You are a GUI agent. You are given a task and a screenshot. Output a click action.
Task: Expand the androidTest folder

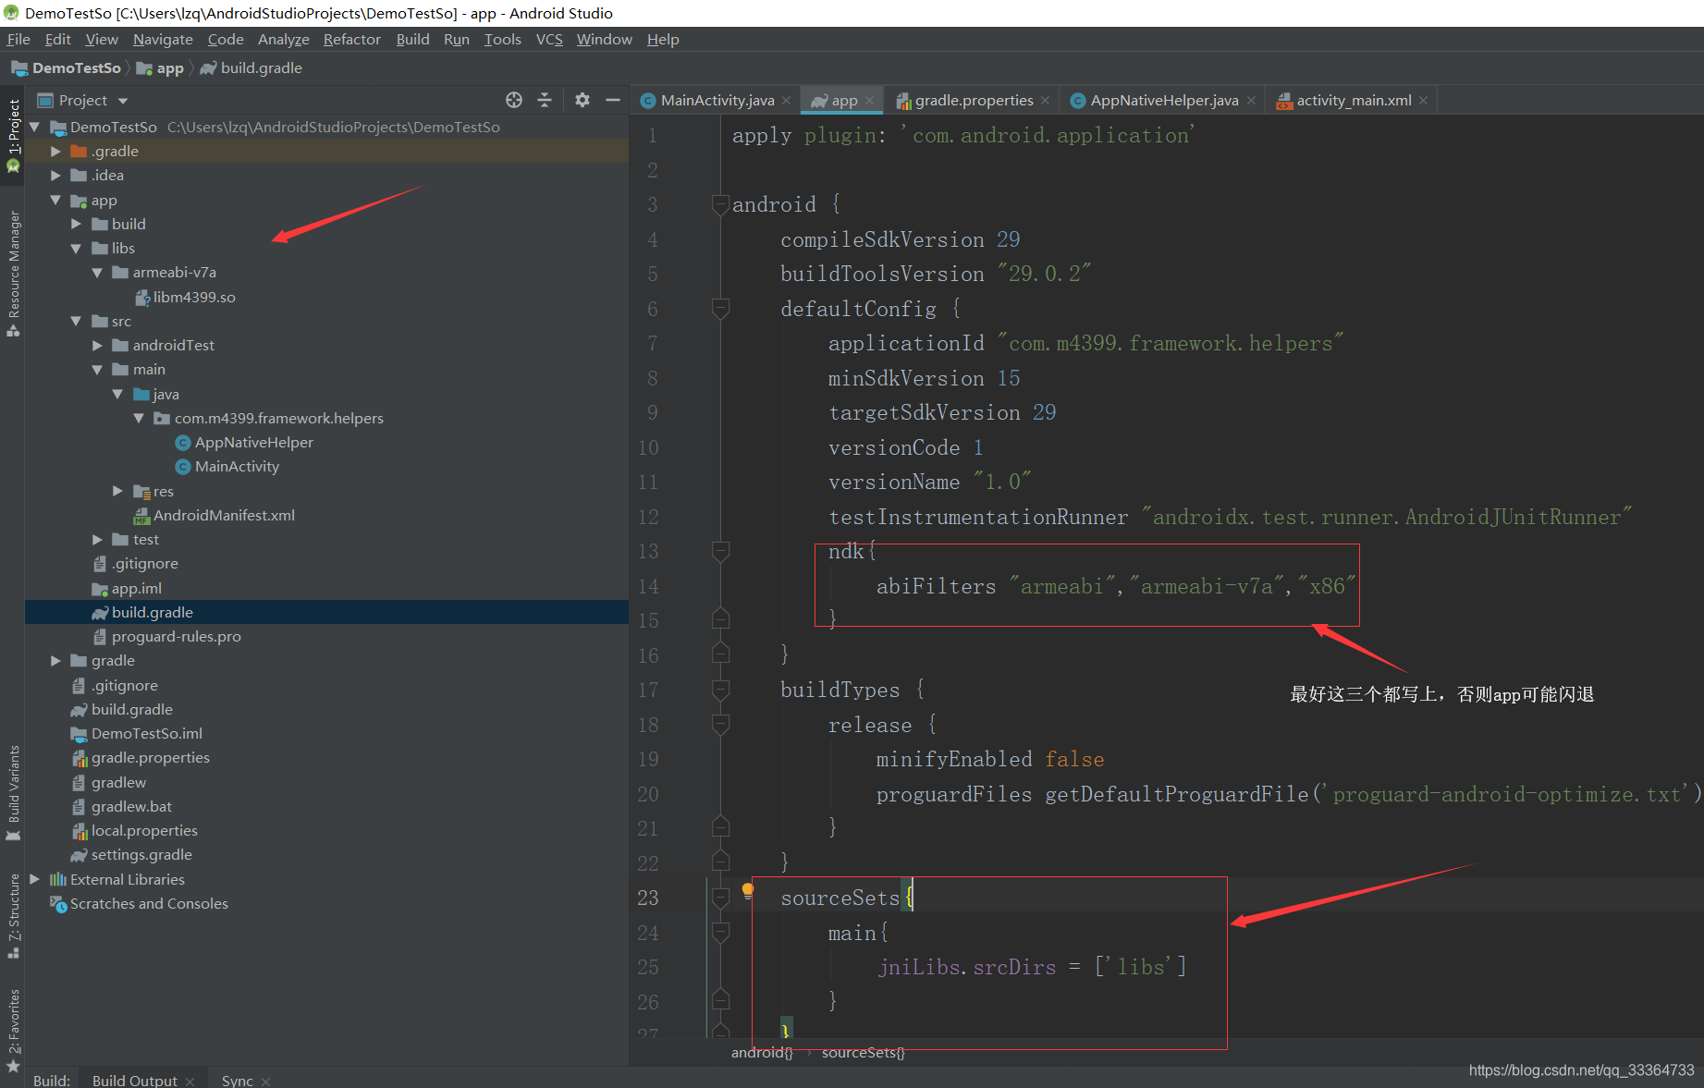coord(97,345)
